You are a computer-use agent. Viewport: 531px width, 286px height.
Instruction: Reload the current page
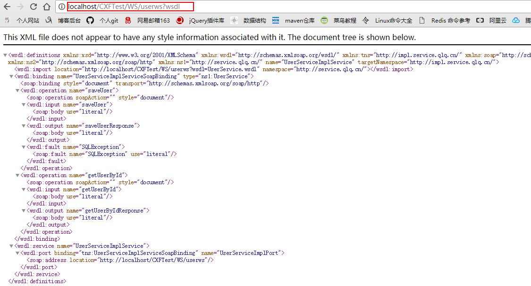click(x=33, y=7)
